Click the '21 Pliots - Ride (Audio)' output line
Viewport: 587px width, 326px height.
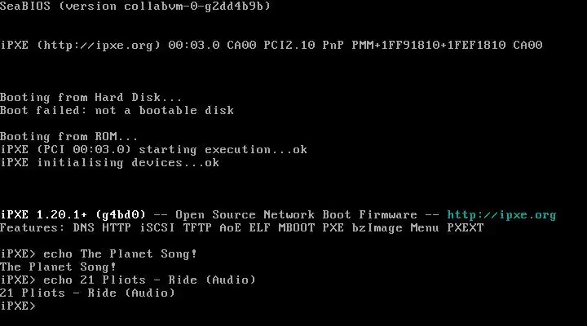pos(87,293)
